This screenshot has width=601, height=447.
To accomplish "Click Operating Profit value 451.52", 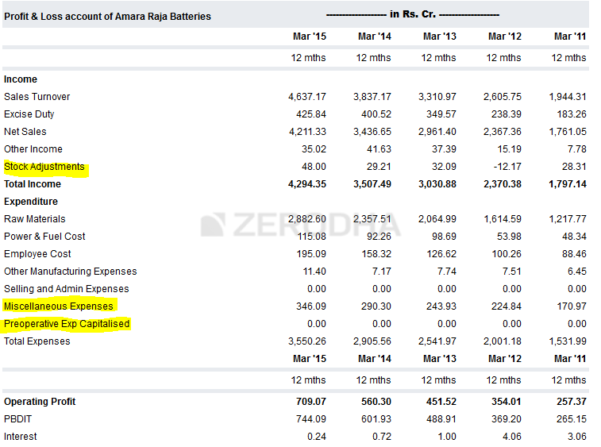I will point(441,402).
